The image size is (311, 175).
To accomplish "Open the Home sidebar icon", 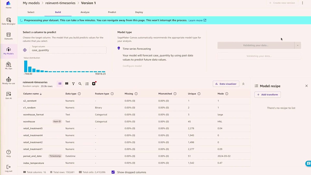I will [x=9, y=5].
